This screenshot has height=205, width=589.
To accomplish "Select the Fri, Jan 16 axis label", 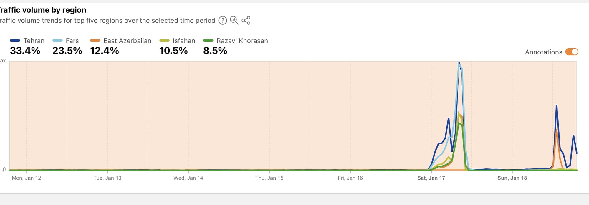I will (x=350, y=178).
